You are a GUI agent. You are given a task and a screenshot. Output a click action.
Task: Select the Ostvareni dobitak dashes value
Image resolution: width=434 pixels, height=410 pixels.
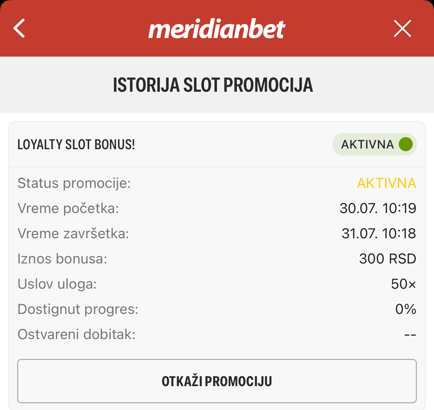click(x=410, y=335)
